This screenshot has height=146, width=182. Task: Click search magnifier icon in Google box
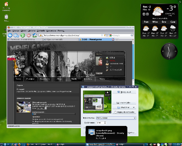coord(132,35)
